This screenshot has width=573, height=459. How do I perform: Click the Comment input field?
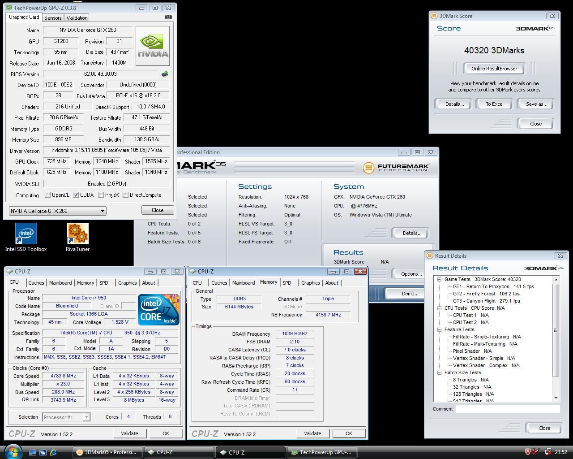(508, 409)
